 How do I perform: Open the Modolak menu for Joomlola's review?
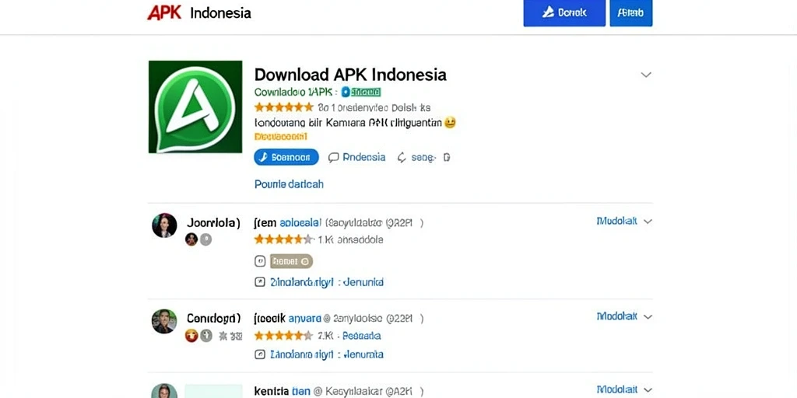pyautogui.click(x=617, y=222)
